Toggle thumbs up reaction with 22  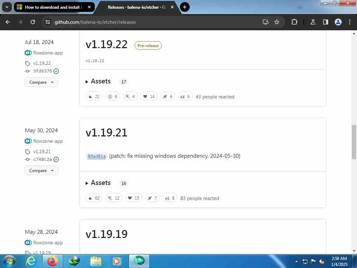click(94, 96)
